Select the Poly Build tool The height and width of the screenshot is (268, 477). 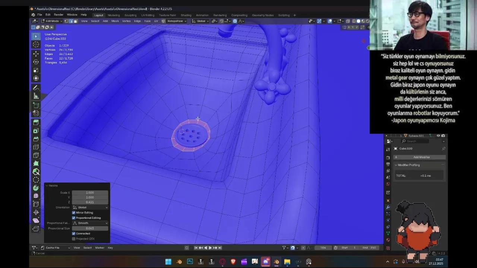36,164
